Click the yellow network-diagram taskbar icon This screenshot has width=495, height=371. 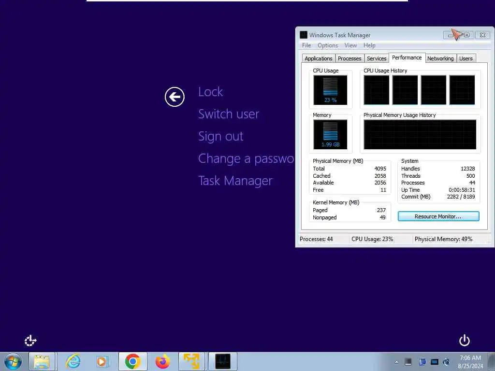point(191,361)
